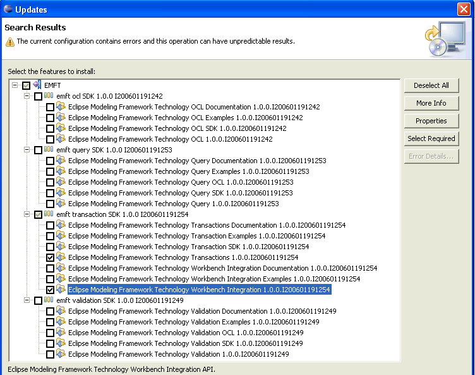Click the Validation Documentation feature icon
This screenshot has height=375, width=475.
[x=61, y=310]
